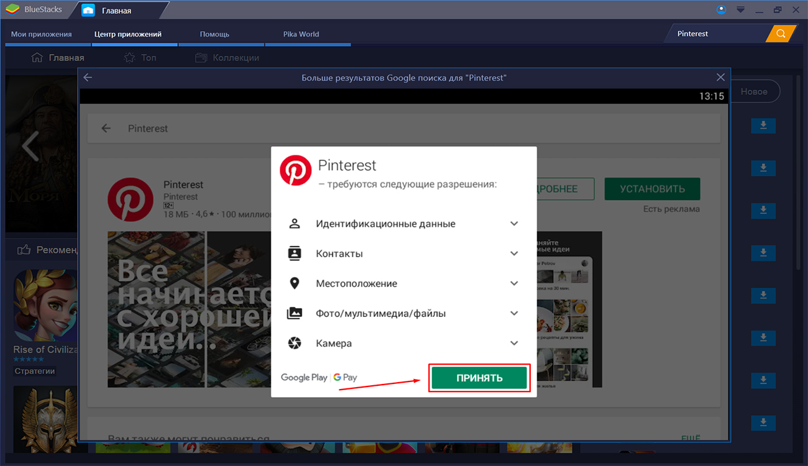Image resolution: width=808 pixels, height=466 pixels.
Task: Click the contacts card icon
Action: coord(295,254)
